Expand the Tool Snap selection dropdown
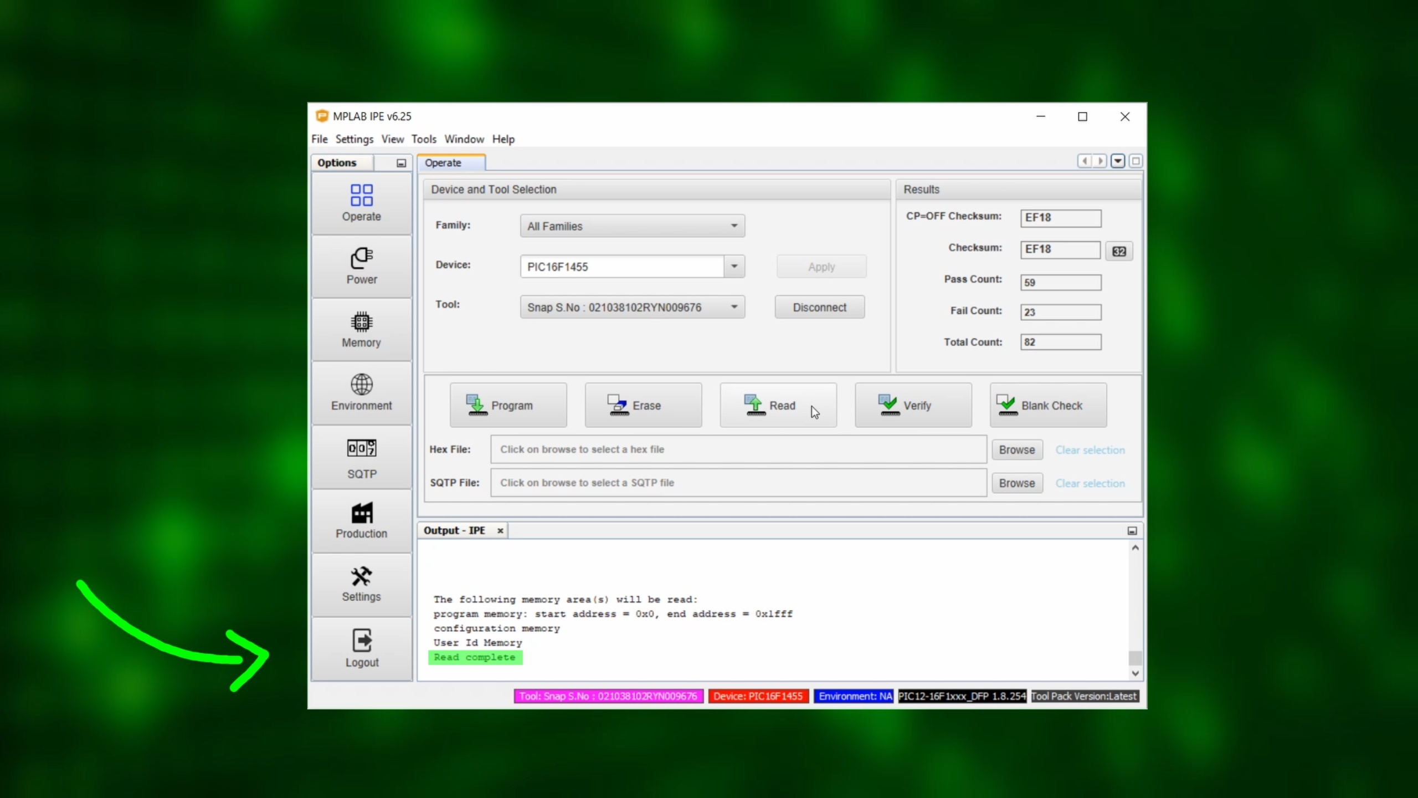 pyautogui.click(x=734, y=307)
